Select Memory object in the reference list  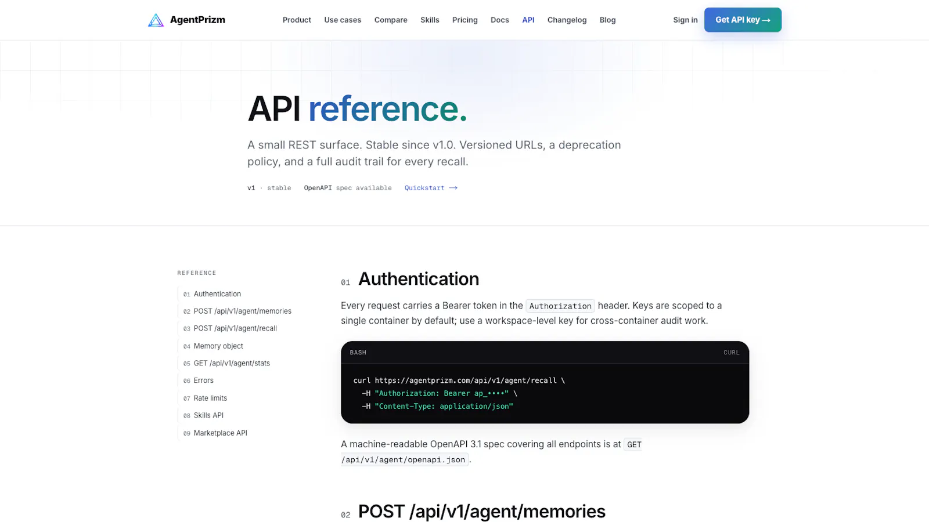(x=213, y=346)
